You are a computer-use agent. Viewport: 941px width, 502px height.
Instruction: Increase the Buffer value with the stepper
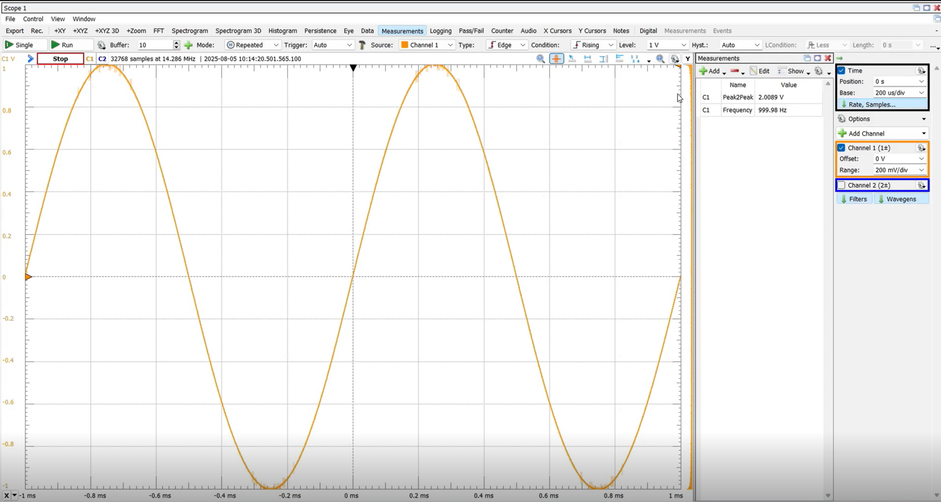click(x=176, y=42)
